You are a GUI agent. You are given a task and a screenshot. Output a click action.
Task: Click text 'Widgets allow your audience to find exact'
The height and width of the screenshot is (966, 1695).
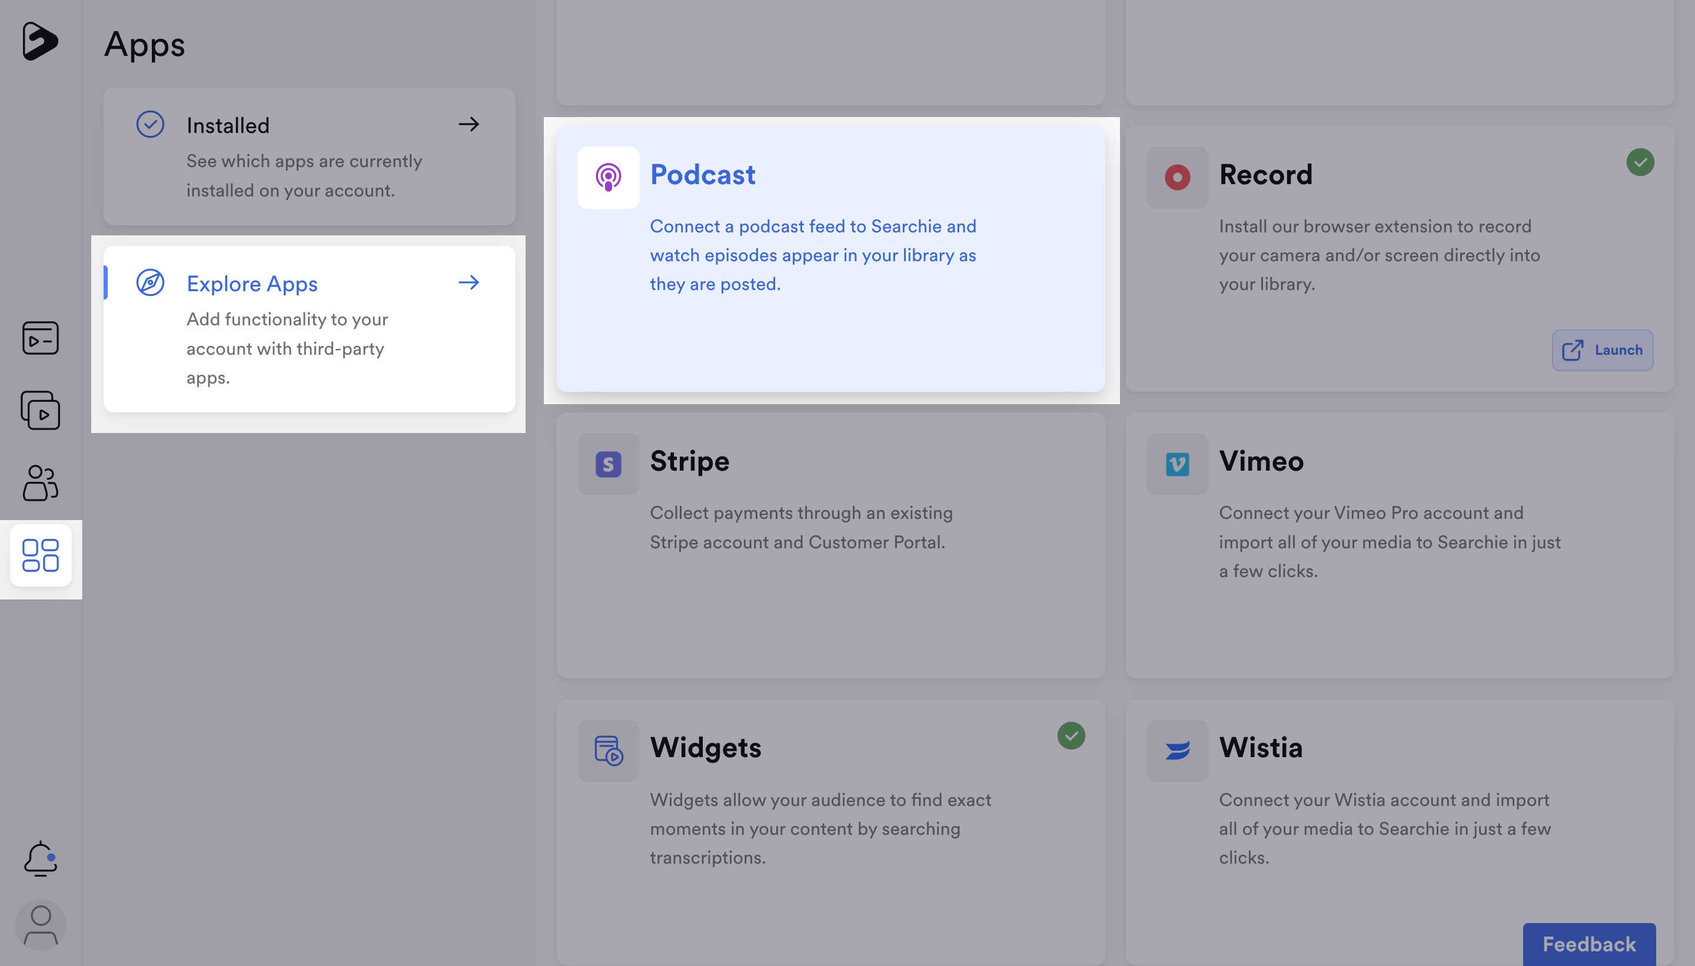[x=820, y=800]
